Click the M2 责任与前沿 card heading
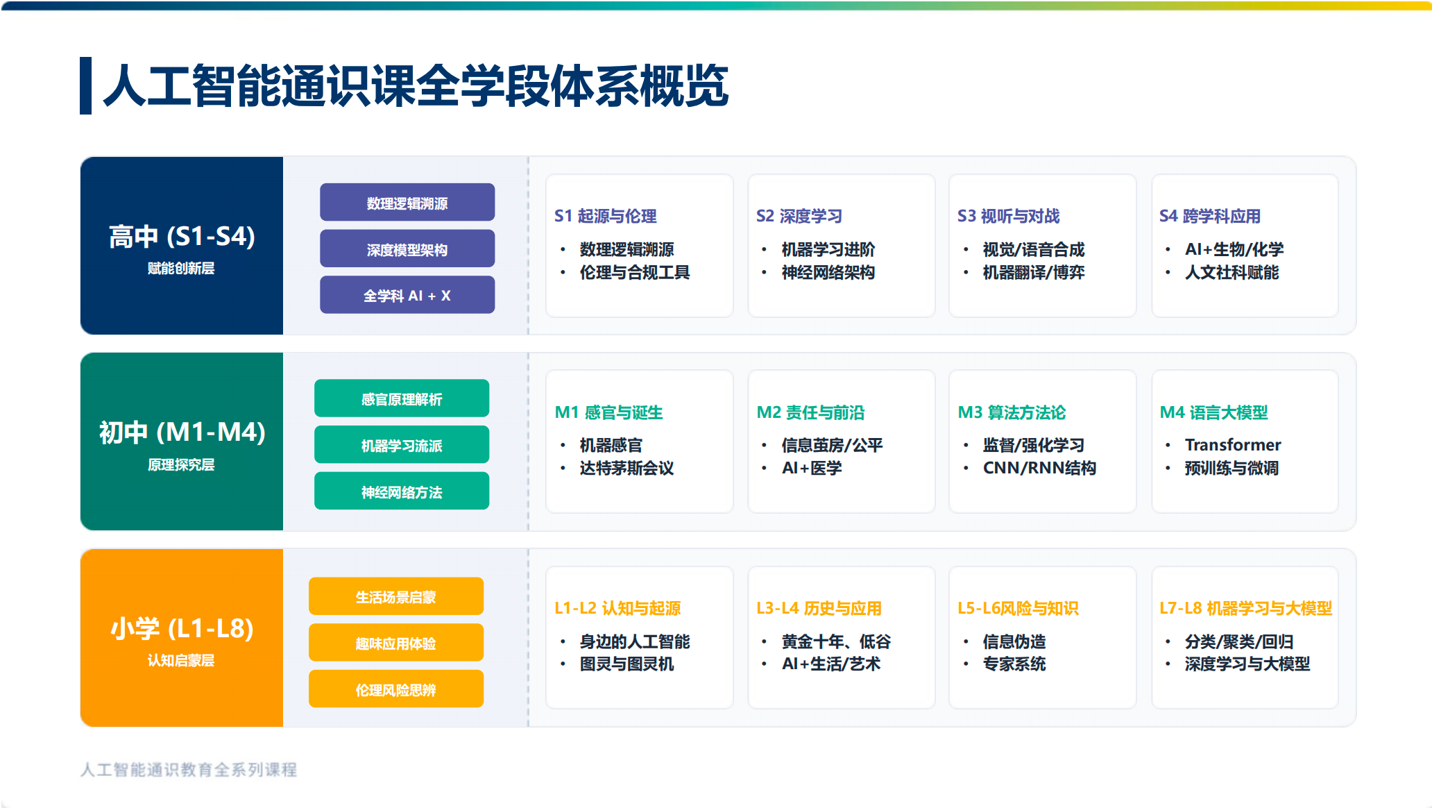1432x808 pixels. coord(810,412)
